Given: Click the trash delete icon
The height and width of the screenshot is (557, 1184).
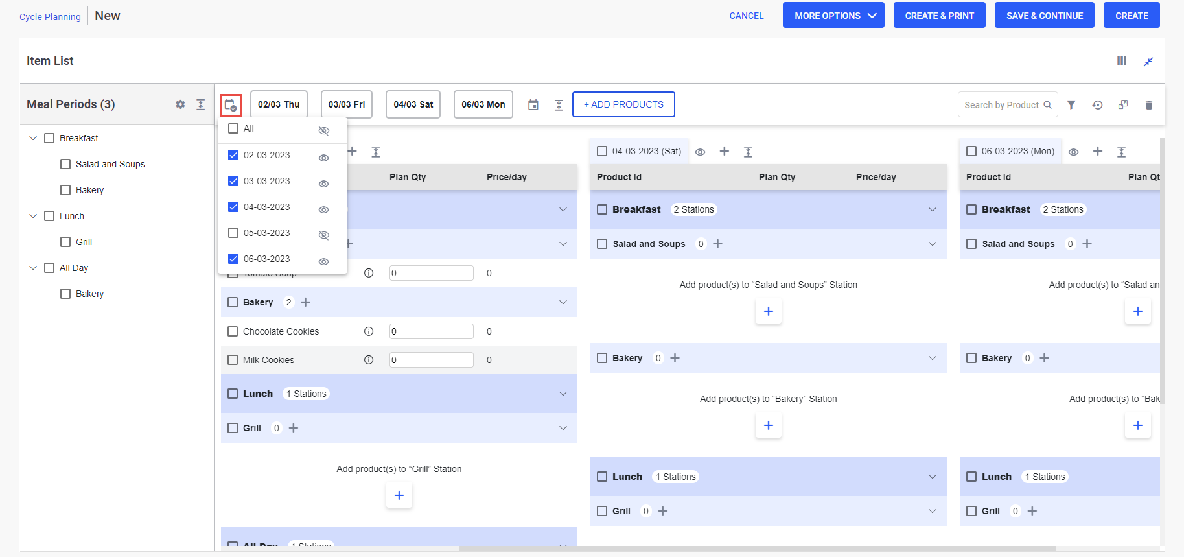Looking at the screenshot, I should coord(1149,105).
